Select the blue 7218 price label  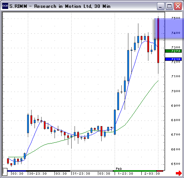173,59
